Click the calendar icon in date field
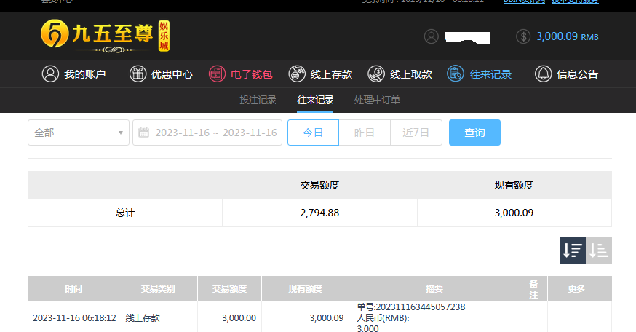This screenshot has height=332, width=636. [143, 133]
